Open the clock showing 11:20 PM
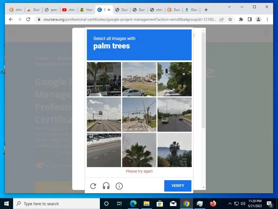278x209 pixels. [x=255, y=204]
